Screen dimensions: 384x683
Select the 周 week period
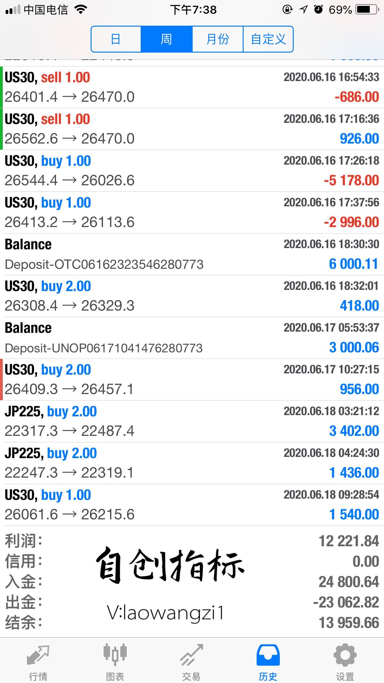pos(166,39)
